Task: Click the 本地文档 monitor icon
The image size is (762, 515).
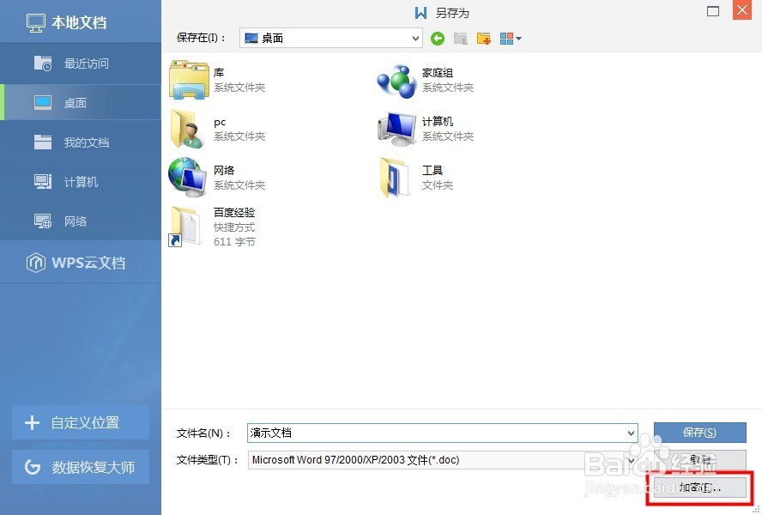Action: pos(34,21)
